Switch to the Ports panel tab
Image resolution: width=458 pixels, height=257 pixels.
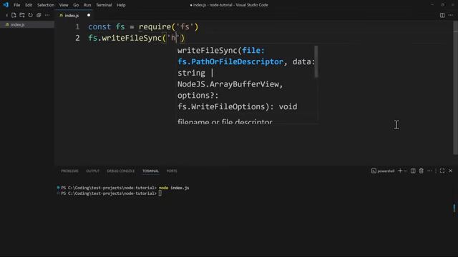point(172,171)
